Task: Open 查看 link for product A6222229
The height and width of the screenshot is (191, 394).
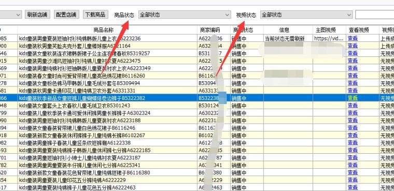Action: 353,180
